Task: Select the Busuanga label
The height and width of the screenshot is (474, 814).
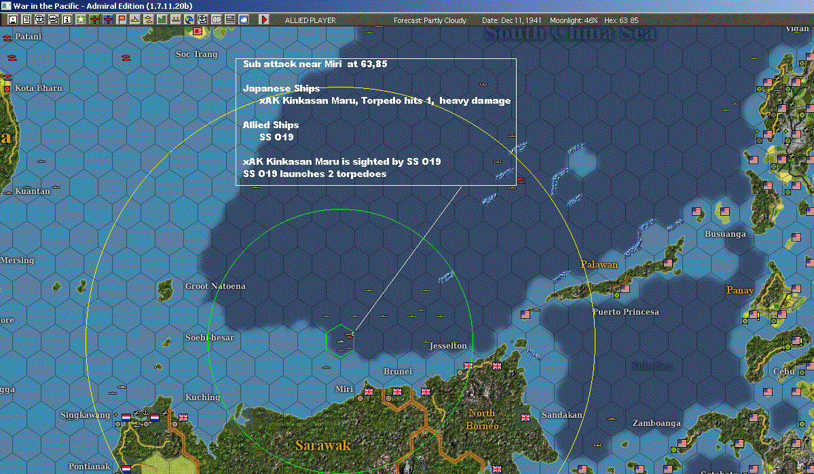Action: click(725, 234)
